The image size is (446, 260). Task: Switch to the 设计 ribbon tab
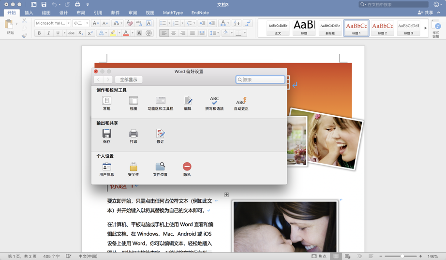63,13
